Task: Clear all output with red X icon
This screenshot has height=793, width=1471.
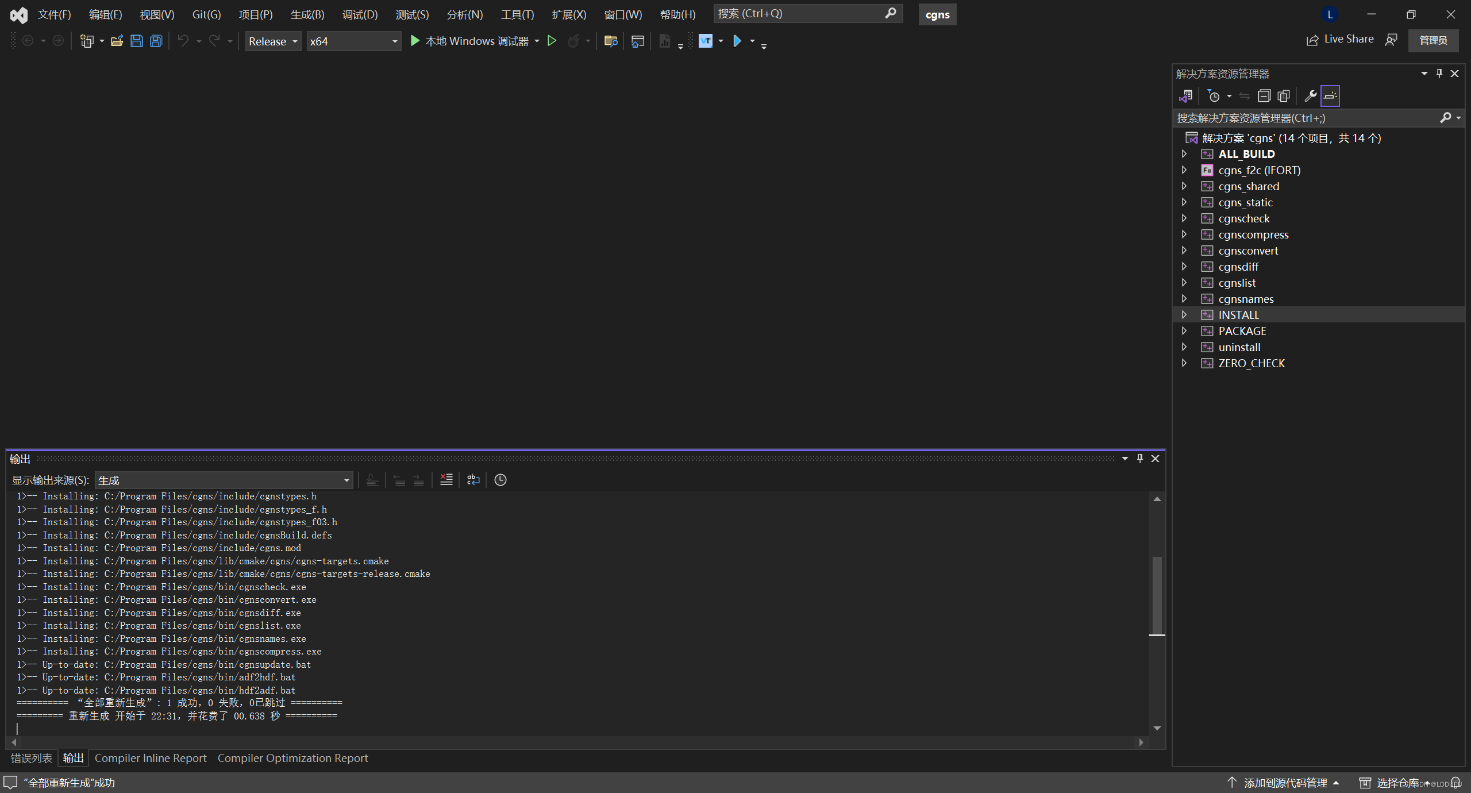Action: pyautogui.click(x=446, y=480)
